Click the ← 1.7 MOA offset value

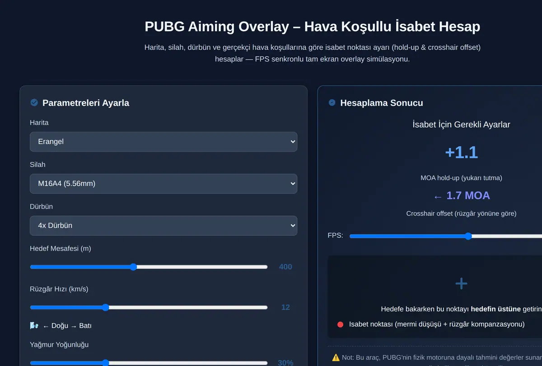point(461,195)
